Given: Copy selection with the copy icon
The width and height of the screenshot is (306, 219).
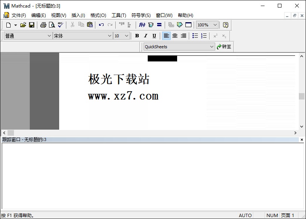Looking at the screenshot, I should pos(81,25).
